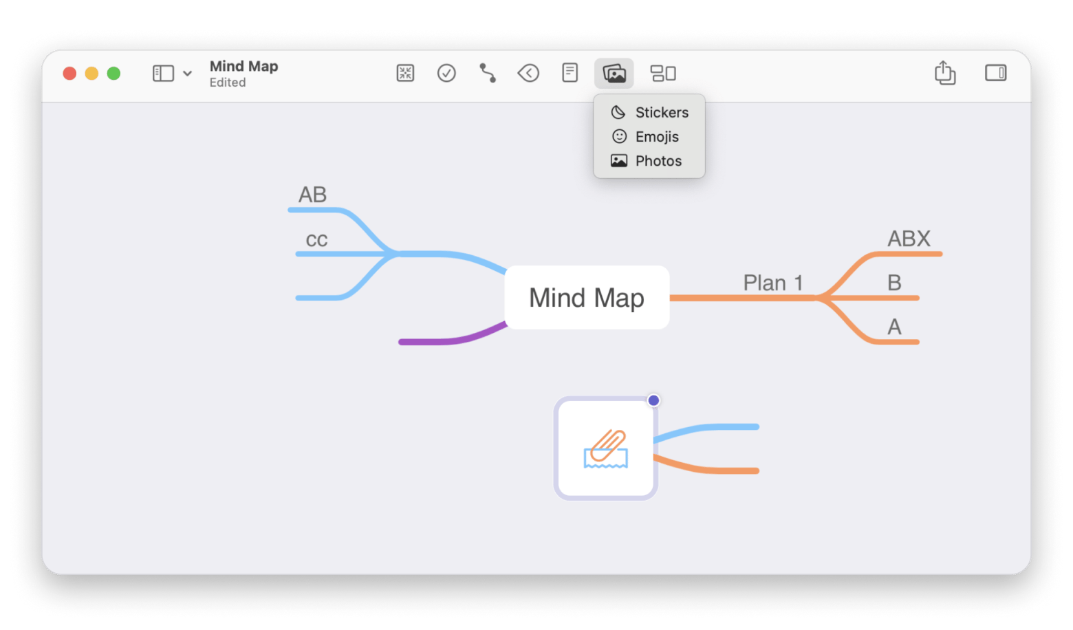Toggle the right inspector panel icon
Image resolution: width=1073 pixels, height=630 pixels.
click(x=995, y=73)
